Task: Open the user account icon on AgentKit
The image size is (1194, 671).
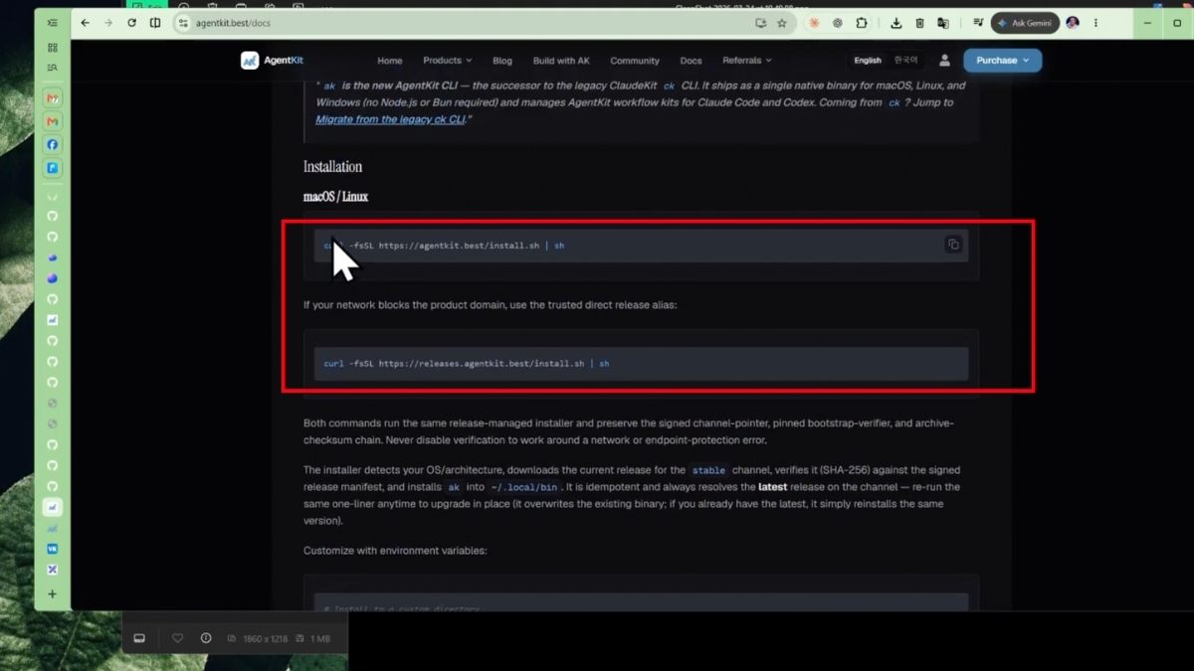Action: pyautogui.click(x=944, y=61)
